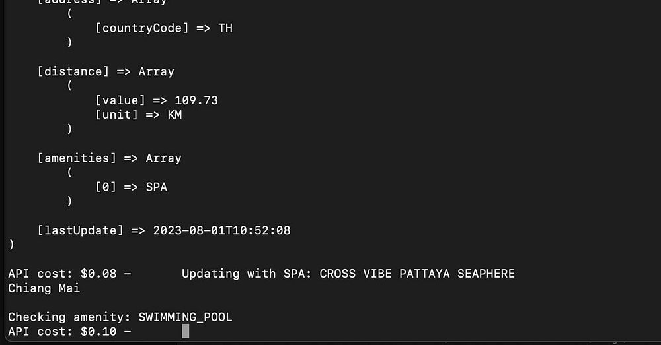
Task: Click the [0] index key
Action: point(106,187)
